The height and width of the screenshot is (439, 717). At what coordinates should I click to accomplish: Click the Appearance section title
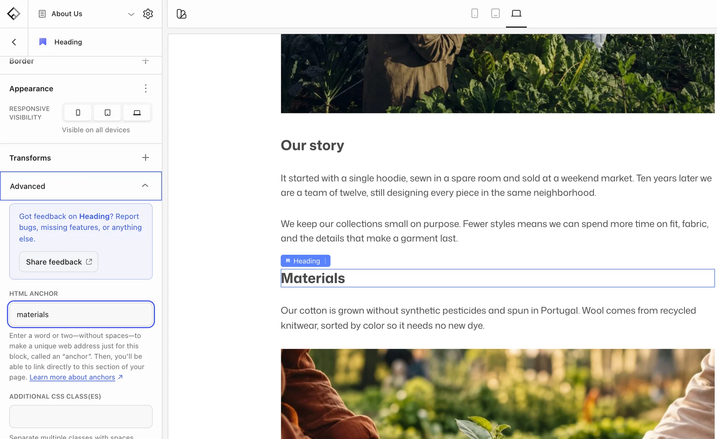click(x=31, y=88)
